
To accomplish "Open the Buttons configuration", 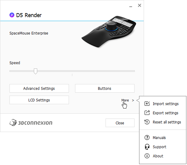I will click(x=105, y=88).
